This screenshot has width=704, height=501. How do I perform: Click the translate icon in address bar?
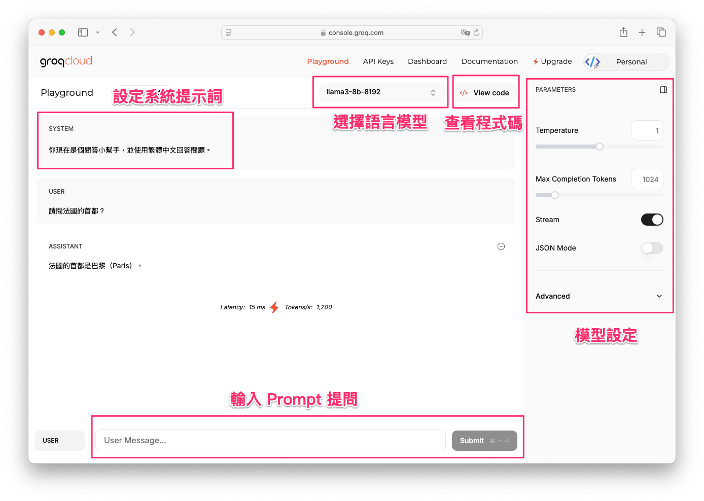[465, 32]
